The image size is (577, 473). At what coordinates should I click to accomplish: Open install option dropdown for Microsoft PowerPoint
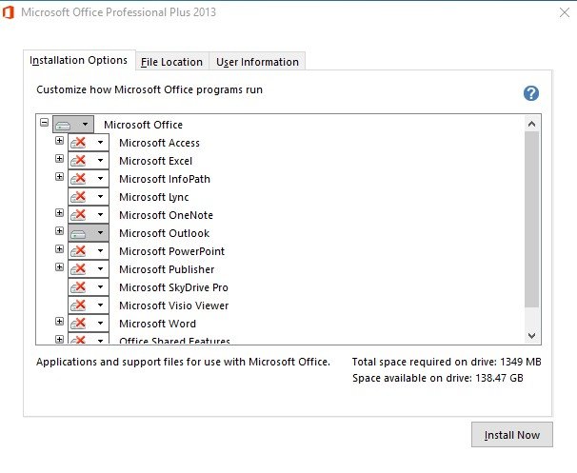[x=100, y=250]
